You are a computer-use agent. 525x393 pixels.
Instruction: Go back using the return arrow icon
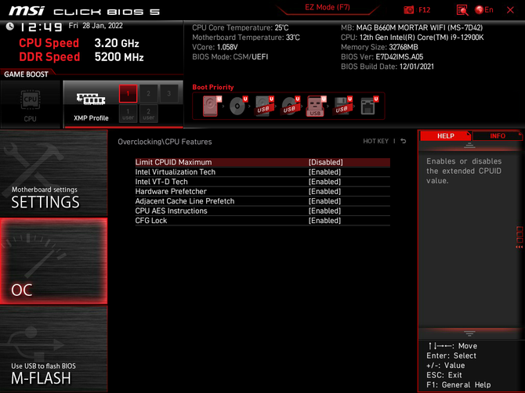(404, 141)
